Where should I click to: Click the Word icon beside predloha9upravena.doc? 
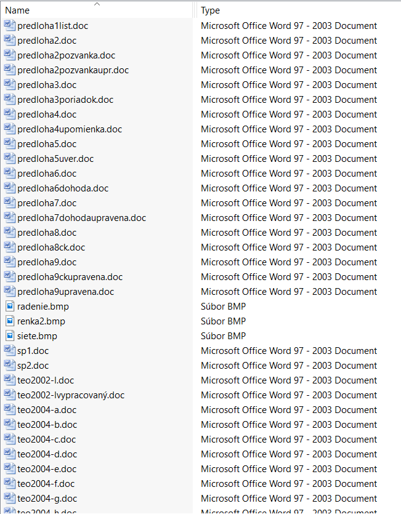[10, 291]
